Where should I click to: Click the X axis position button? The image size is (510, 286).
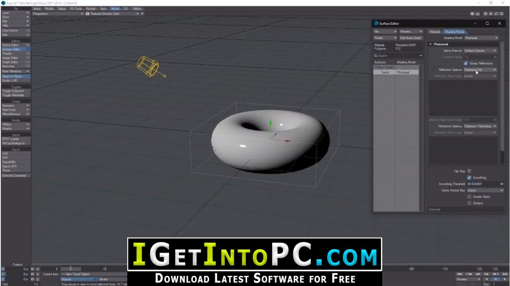pyautogui.click(x=3, y=269)
